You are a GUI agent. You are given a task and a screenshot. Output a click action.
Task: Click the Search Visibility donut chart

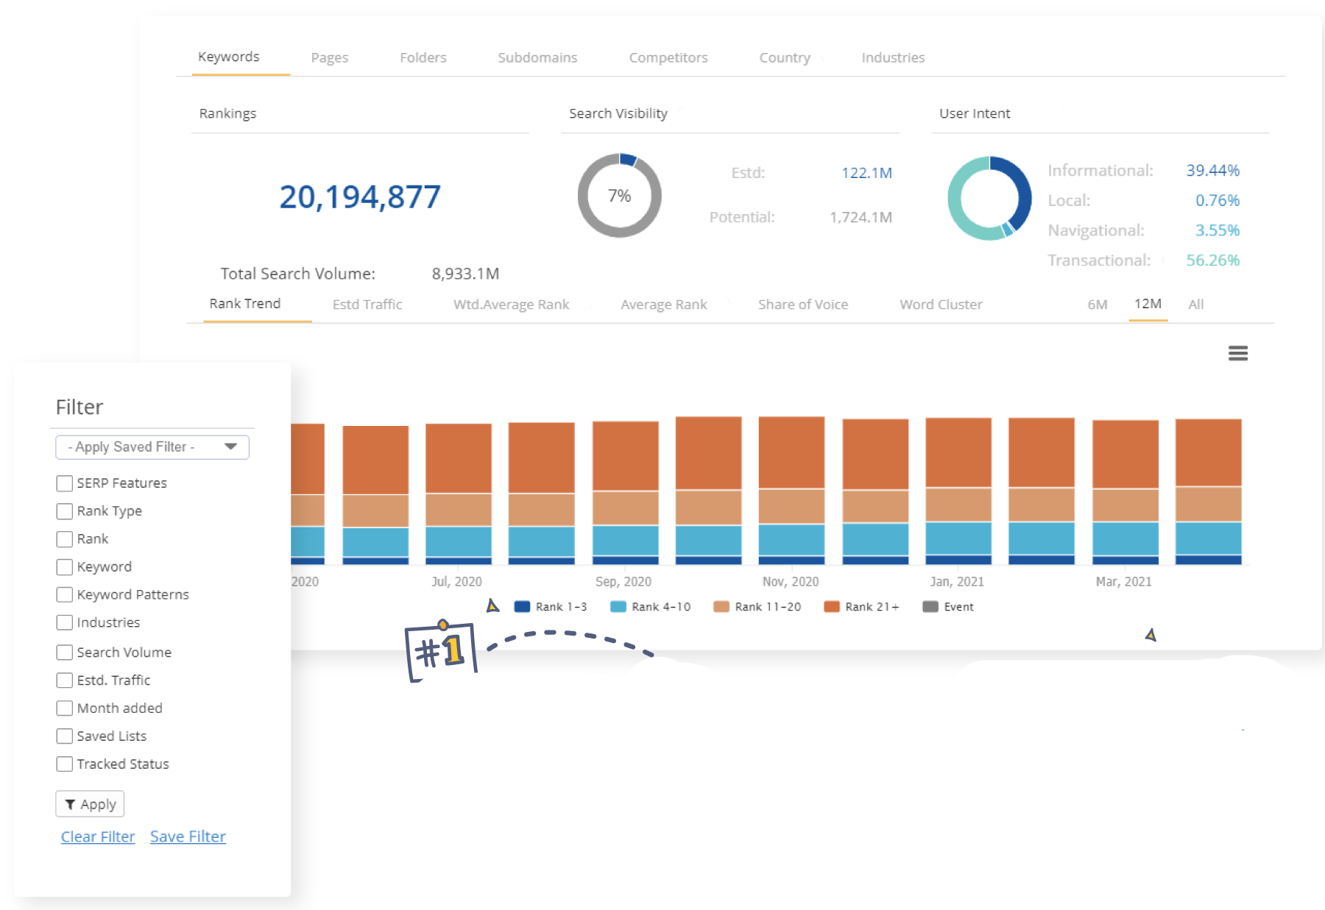pyautogui.click(x=621, y=196)
